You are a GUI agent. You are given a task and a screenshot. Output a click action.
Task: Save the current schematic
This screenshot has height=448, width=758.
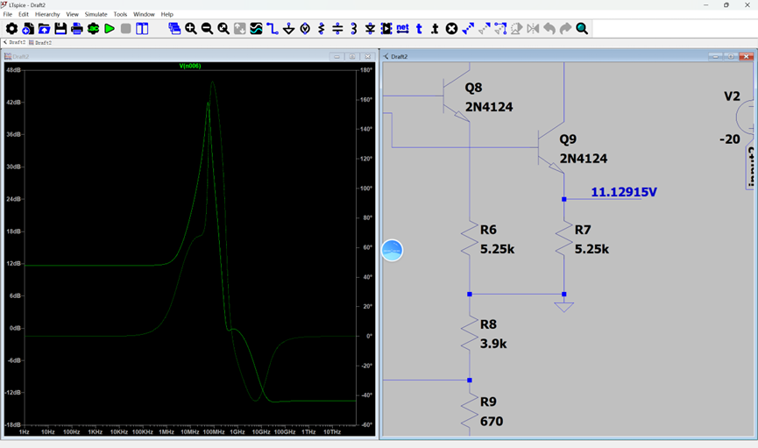click(x=60, y=29)
